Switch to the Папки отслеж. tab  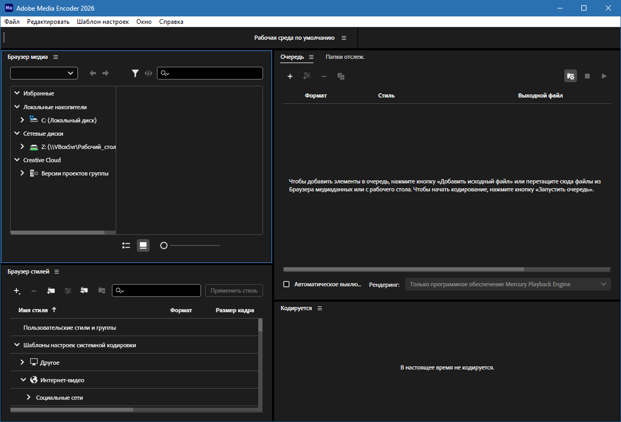coord(345,57)
